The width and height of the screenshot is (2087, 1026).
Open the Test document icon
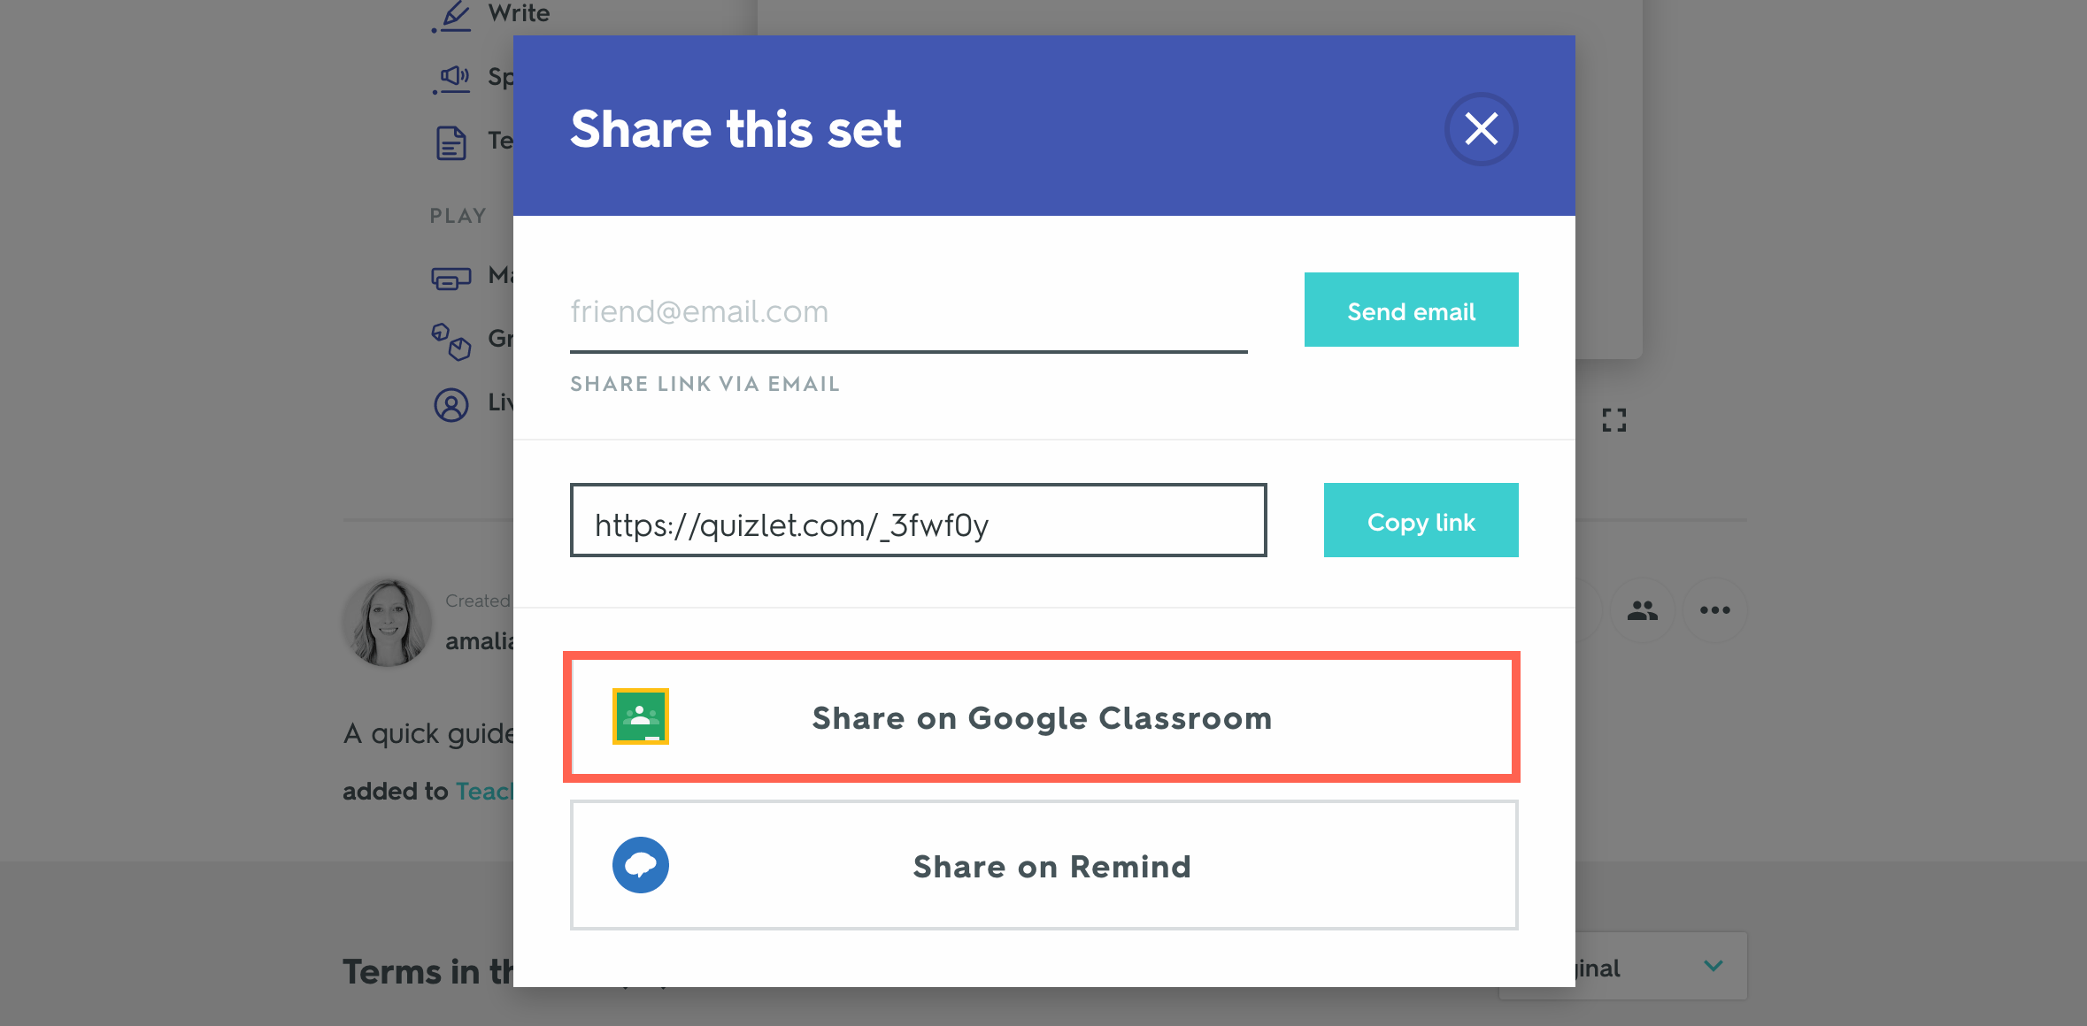click(x=451, y=142)
